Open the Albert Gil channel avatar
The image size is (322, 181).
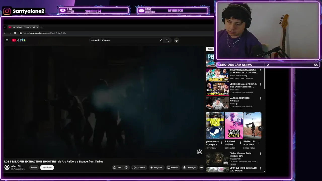(7, 167)
